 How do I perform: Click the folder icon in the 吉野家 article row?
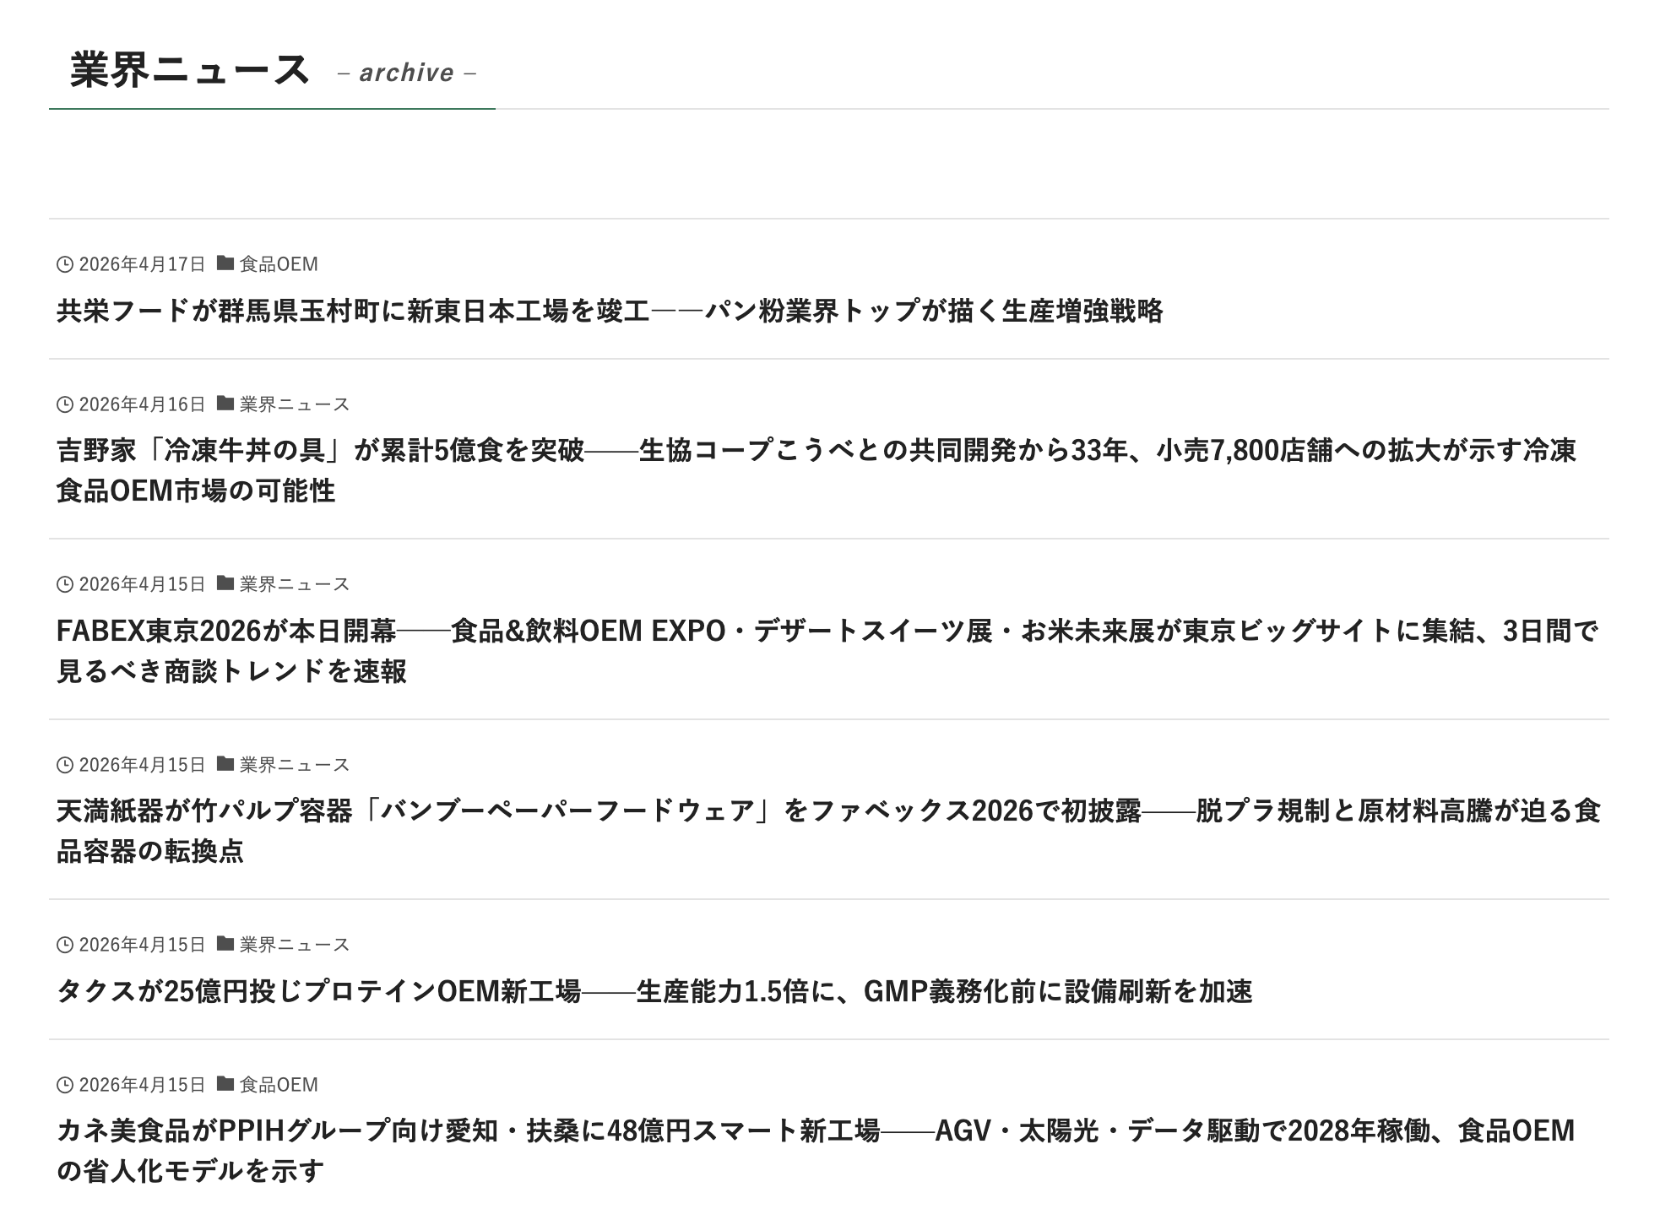click(x=225, y=404)
